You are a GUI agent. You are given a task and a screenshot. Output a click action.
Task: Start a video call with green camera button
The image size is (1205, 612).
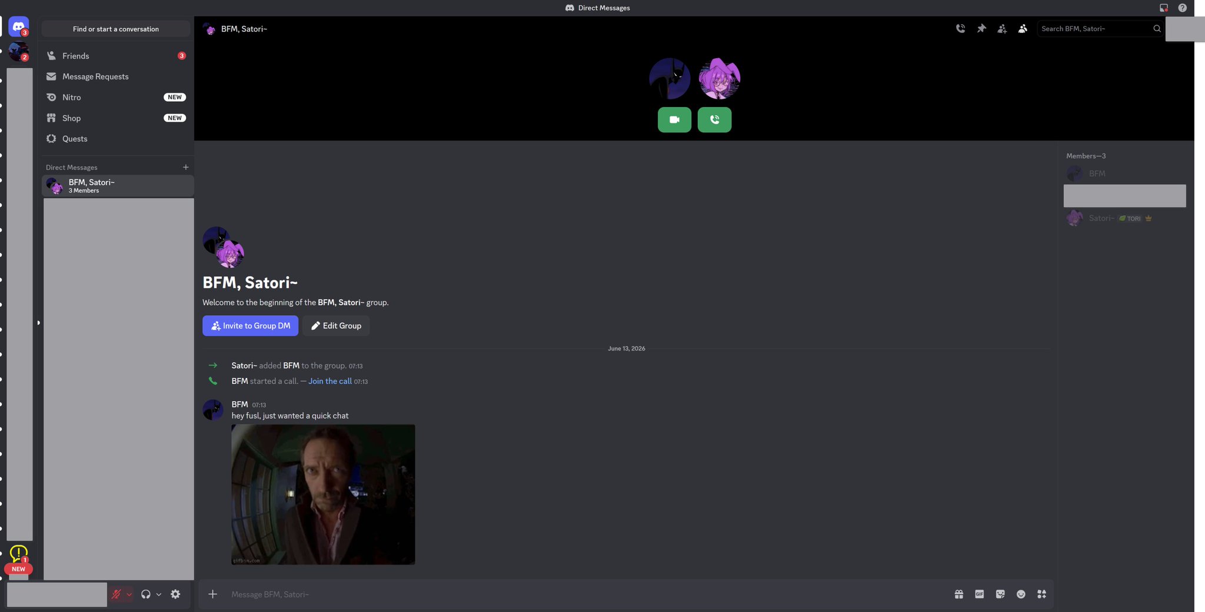tap(674, 119)
